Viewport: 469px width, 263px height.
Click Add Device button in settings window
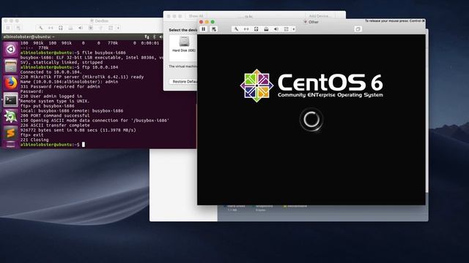pyautogui.click(x=320, y=16)
